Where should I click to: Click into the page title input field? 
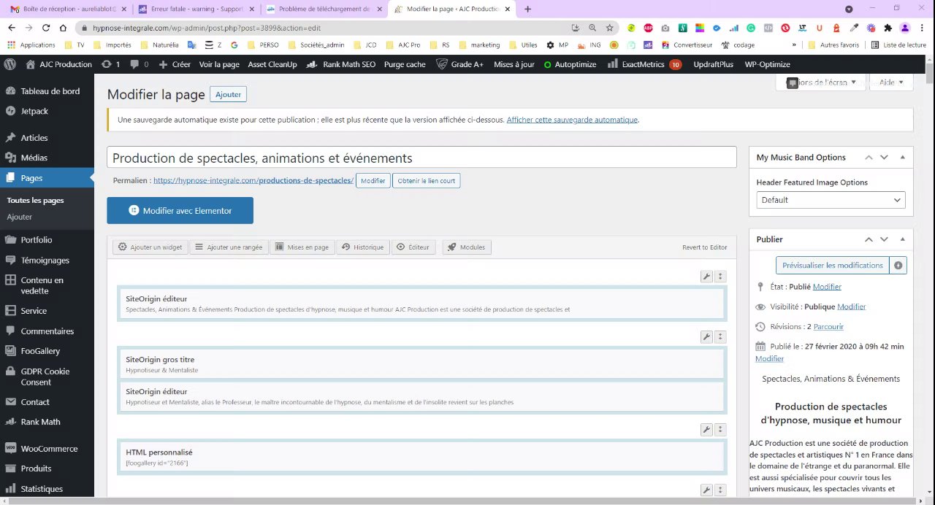tap(421, 158)
